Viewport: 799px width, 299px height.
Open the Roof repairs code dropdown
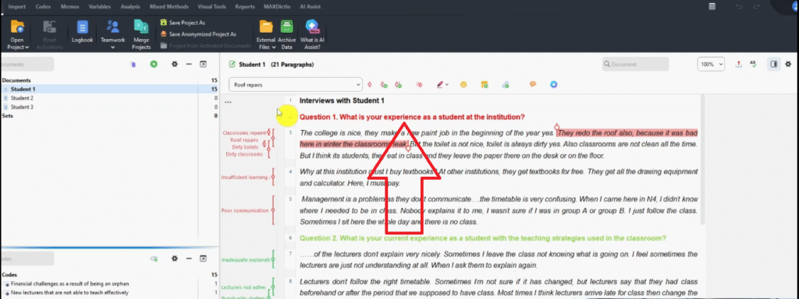(296, 85)
